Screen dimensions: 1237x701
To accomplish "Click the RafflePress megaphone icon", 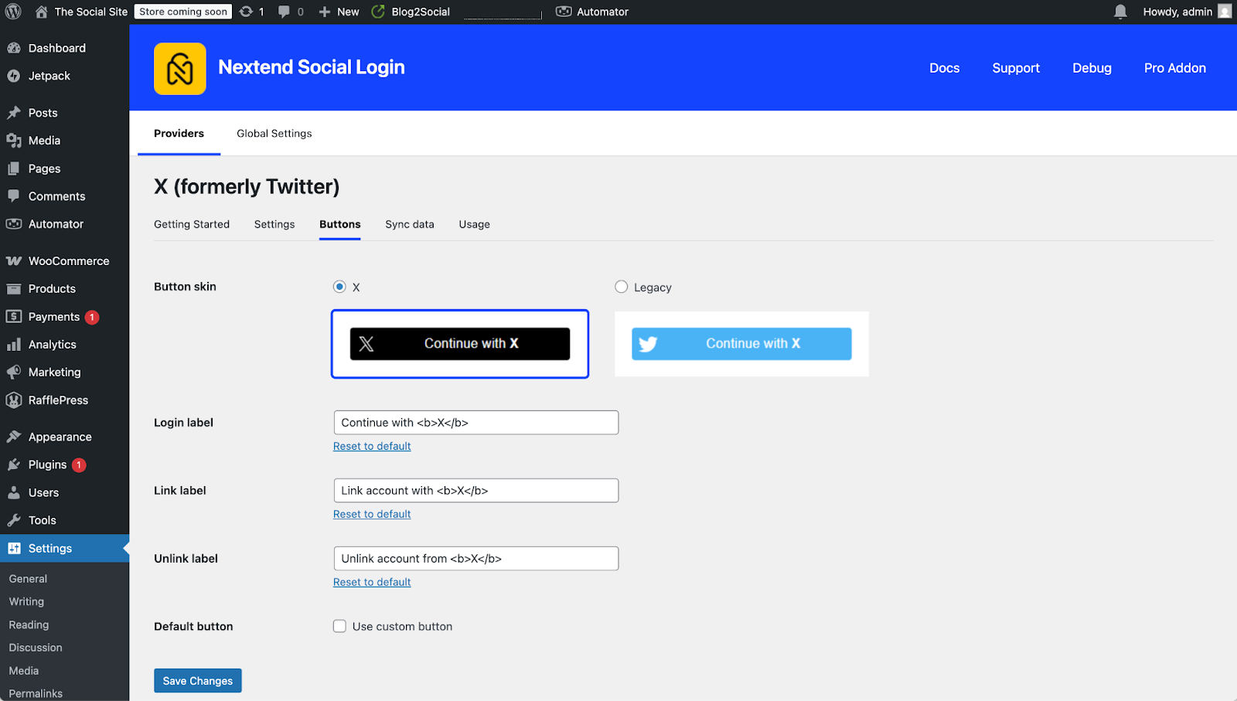I will (x=15, y=400).
